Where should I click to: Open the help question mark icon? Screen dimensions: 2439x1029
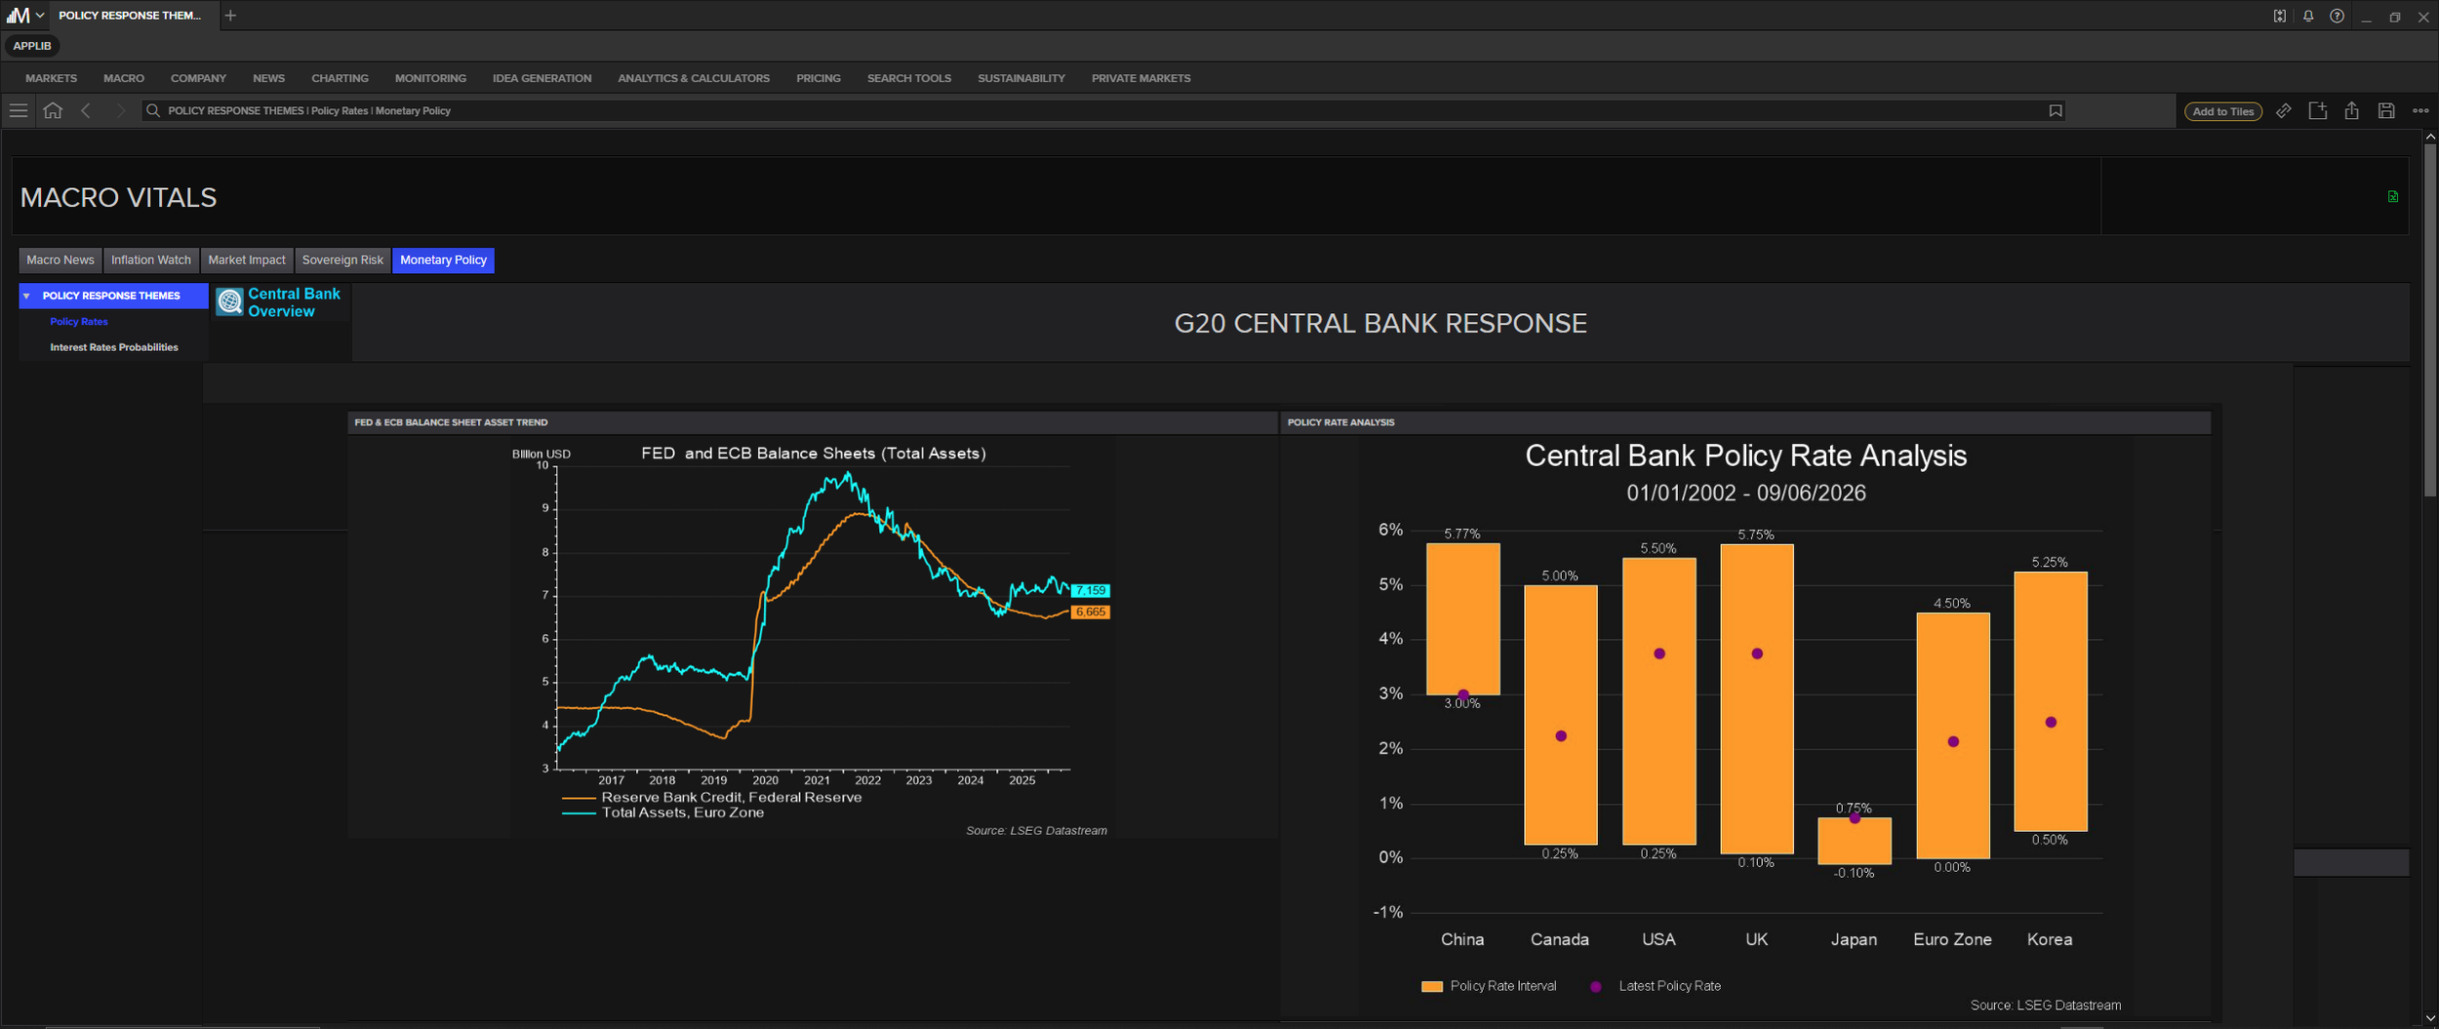click(2337, 16)
